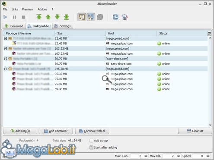Select the 30.70 MB easy-share.com file row
The height and width of the screenshot is (160, 214).
click(105, 64)
